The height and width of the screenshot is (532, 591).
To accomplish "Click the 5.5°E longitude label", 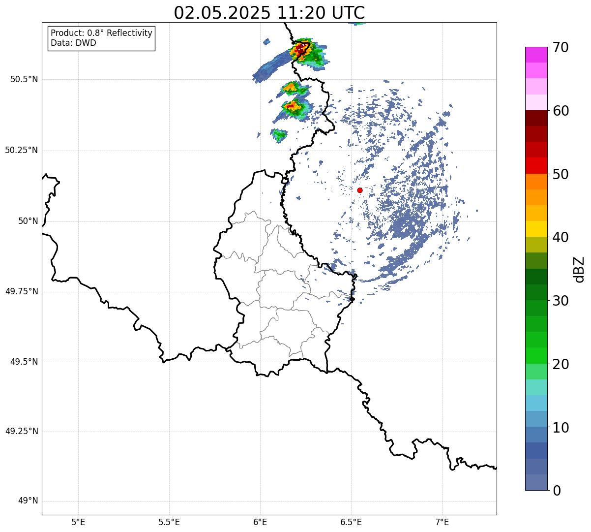I will 169,522.
